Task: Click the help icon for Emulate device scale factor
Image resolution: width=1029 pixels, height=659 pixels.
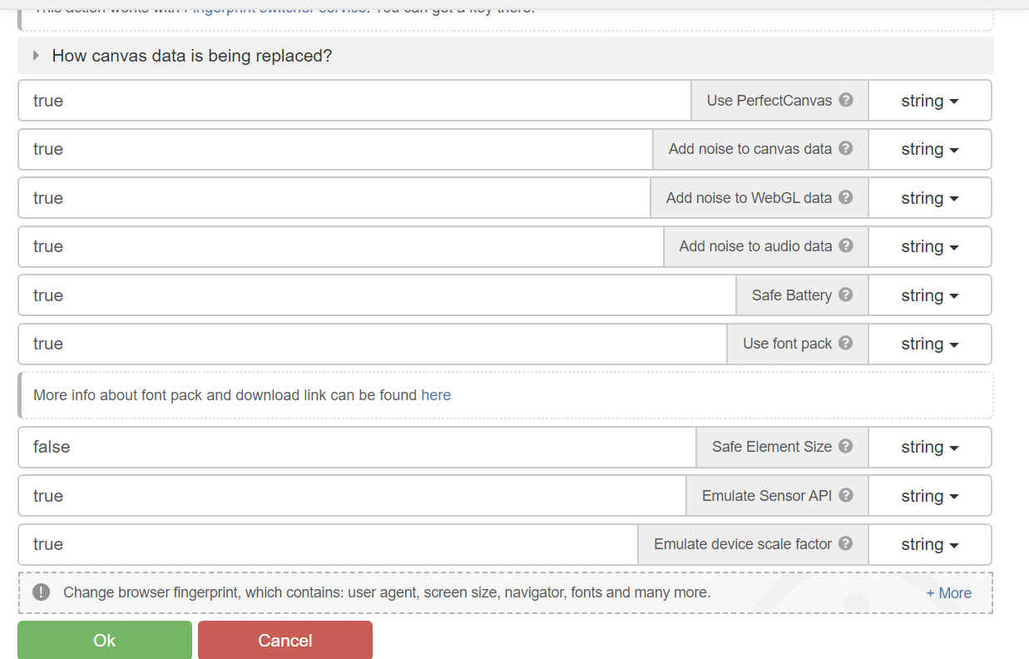Action: click(x=846, y=544)
